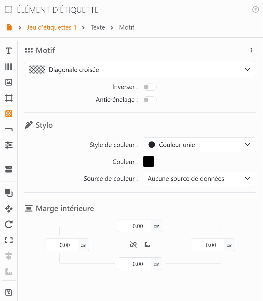
Task: Open the Rotation tab in sidebar
Action: pos(9,224)
